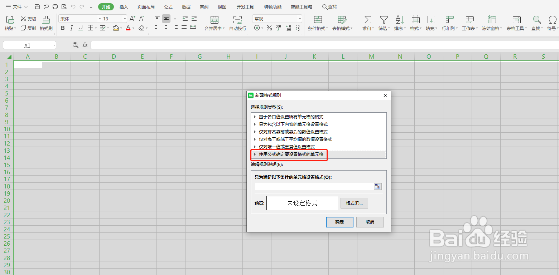559x275 pixels.
Task: Click the eraser clear-format icon
Action: pos(141,28)
